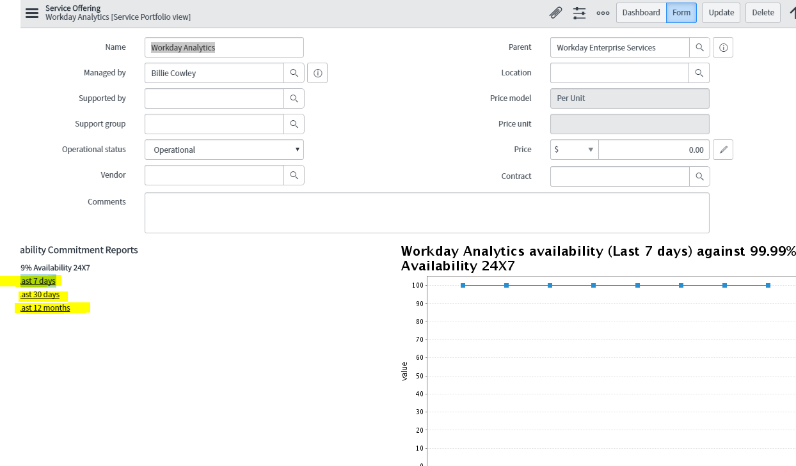Screen dimensions: 796x466
Task: Switch to Form view
Action: [x=681, y=13]
